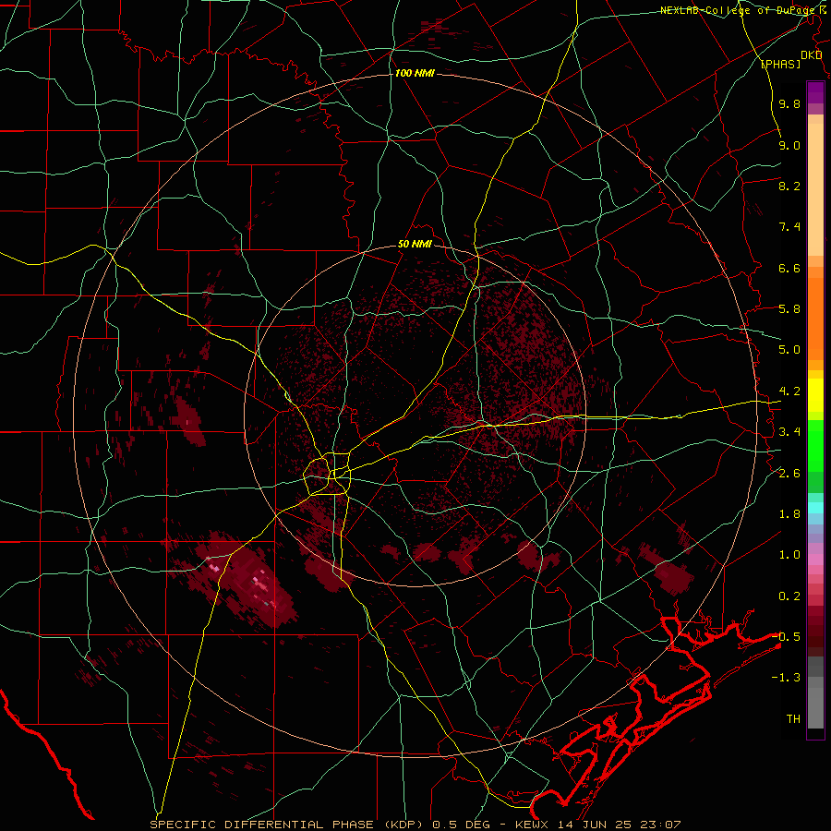Click the 9.8 value on the color scale

pyautogui.click(x=789, y=103)
